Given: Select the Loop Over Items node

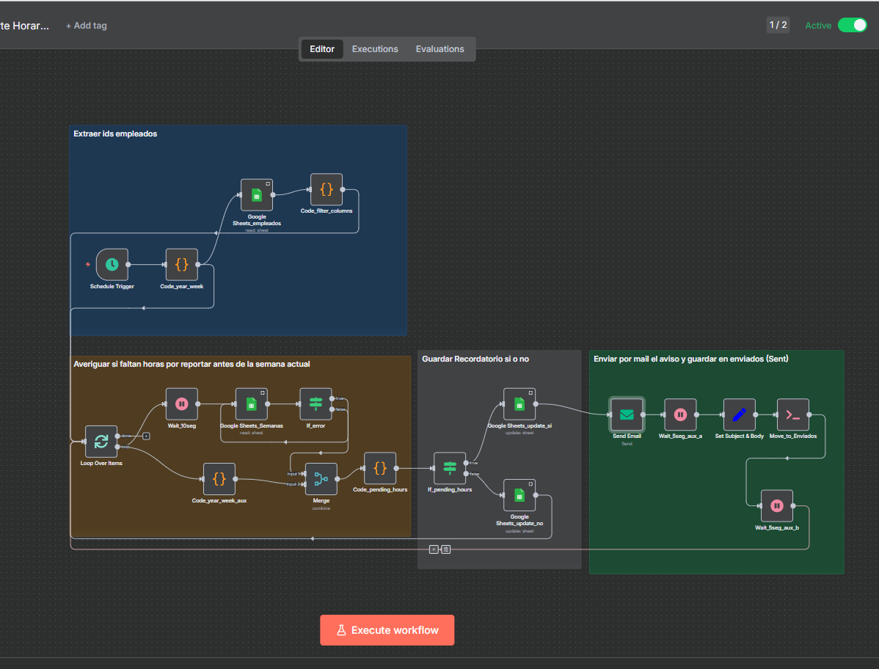Looking at the screenshot, I should [101, 441].
